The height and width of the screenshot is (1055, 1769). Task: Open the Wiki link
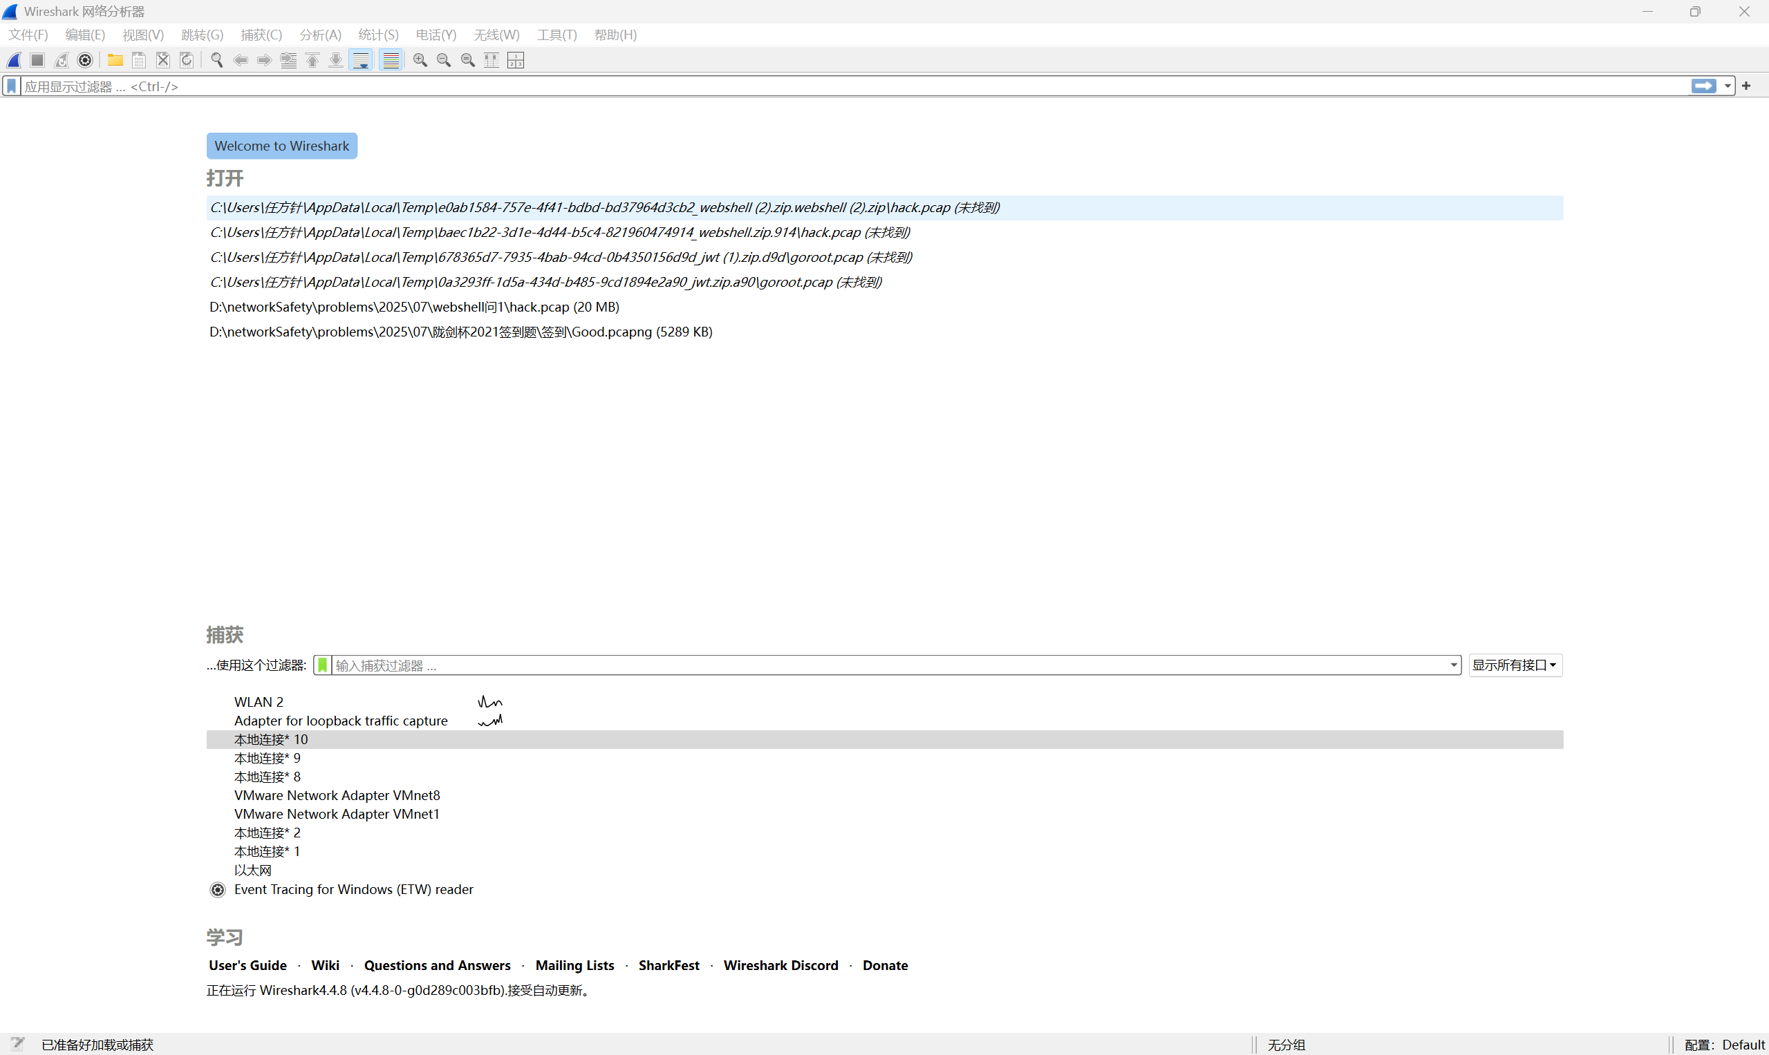[325, 965]
